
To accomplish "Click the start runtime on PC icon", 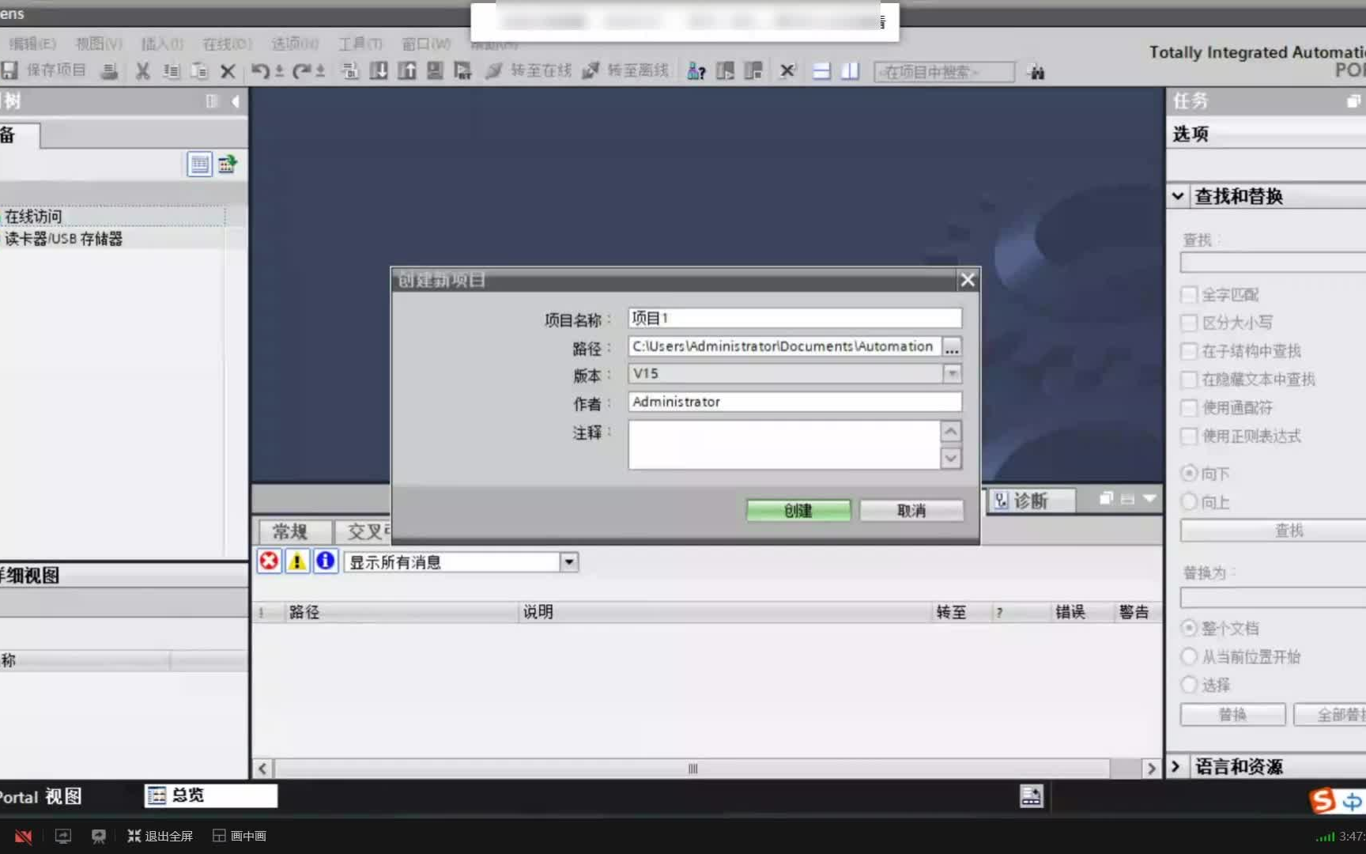I will pos(462,71).
